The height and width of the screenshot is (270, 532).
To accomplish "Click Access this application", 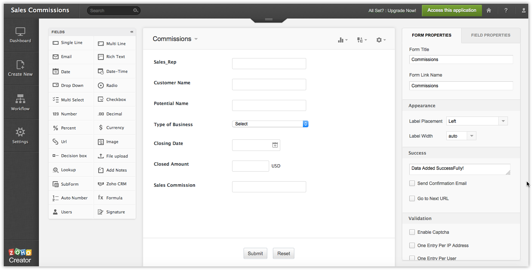I will click(x=452, y=10).
